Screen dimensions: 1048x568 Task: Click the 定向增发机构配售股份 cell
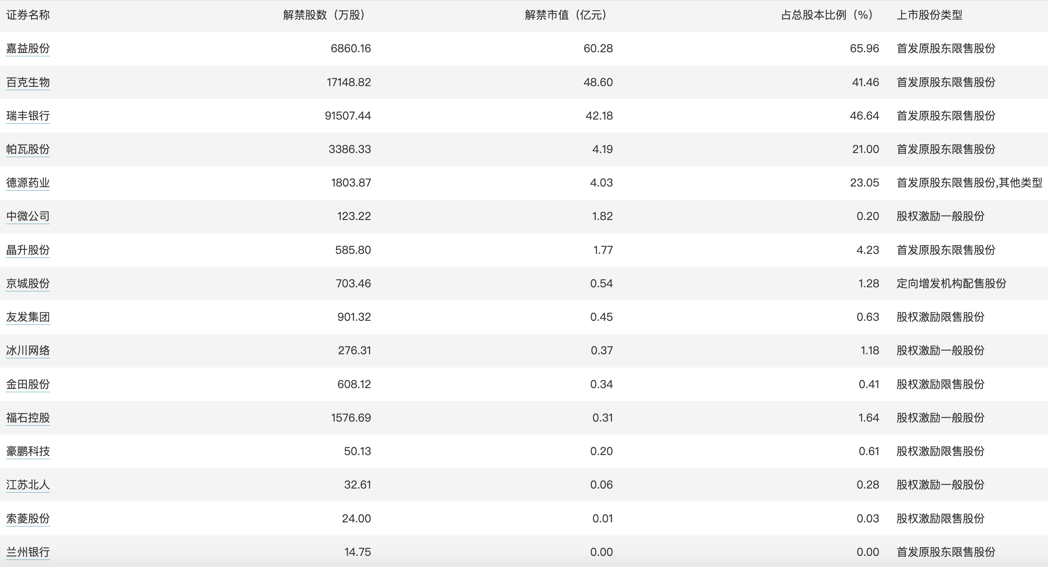(x=952, y=283)
